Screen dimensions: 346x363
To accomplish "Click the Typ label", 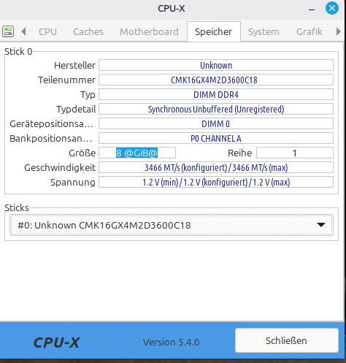I will [88, 95].
